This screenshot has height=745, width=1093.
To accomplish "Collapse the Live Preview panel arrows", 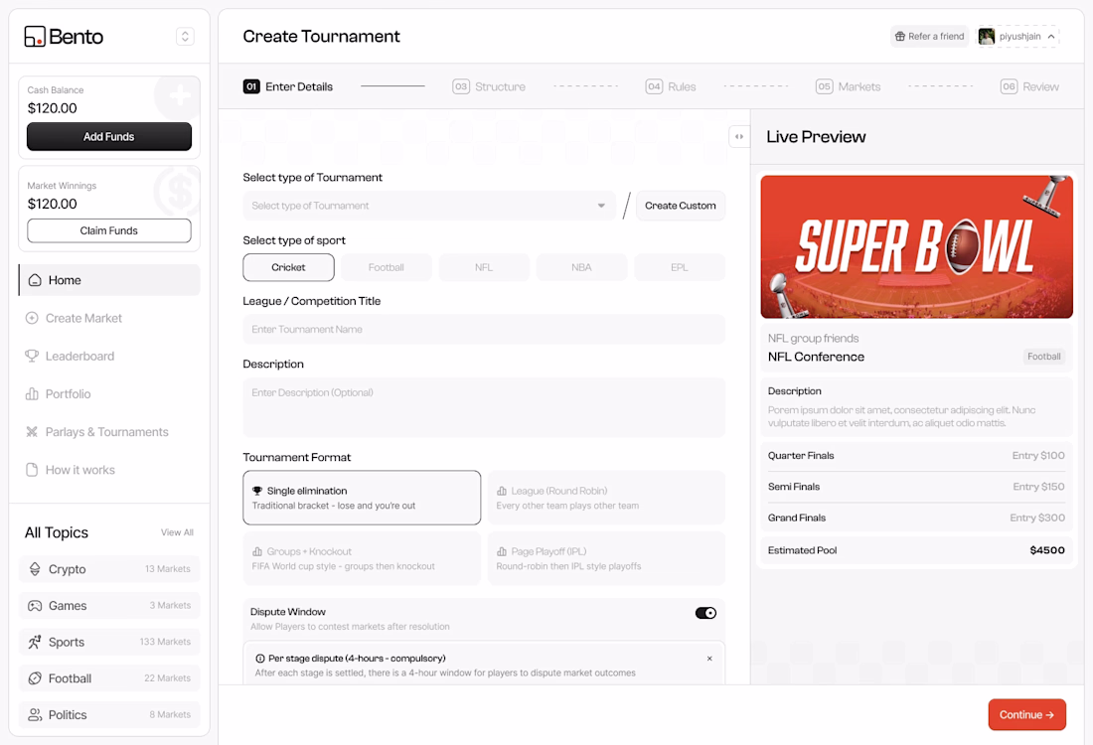I will [x=739, y=137].
